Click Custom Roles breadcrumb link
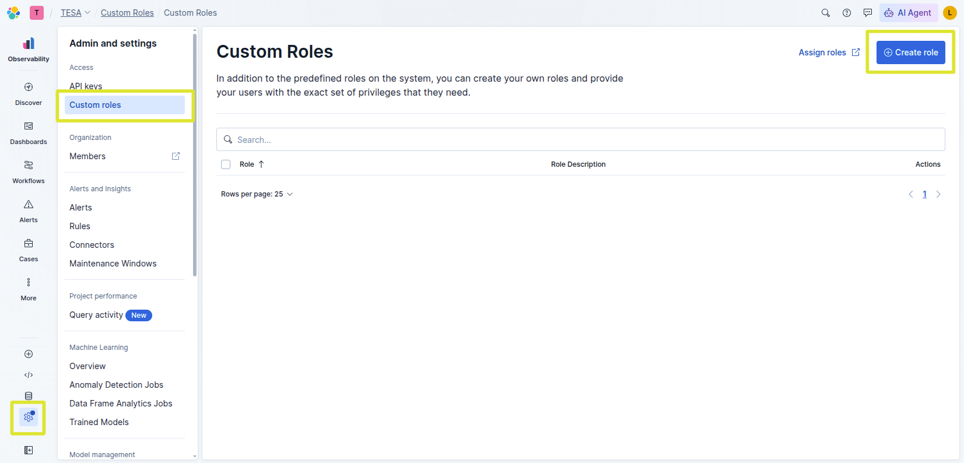 [x=127, y=13]
